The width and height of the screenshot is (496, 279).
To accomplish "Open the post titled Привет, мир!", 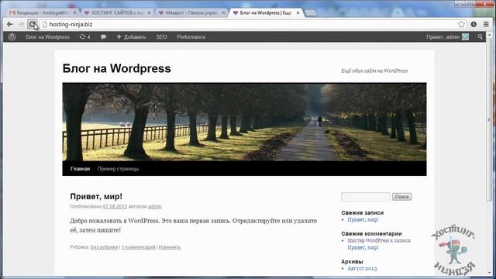I will tap(96, 196).
